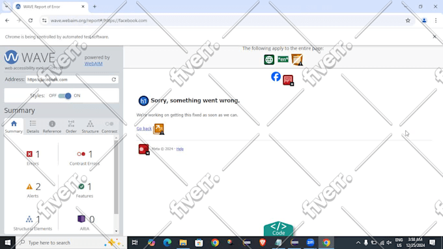The height and width of the screenshot is (249, 443).
Task: Click the red error icon beside Facebook logo
Action: [288, 80]
